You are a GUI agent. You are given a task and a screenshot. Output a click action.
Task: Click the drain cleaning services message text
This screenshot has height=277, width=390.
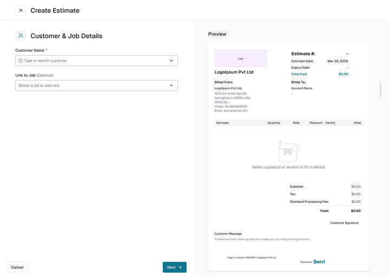coord(262,239)
